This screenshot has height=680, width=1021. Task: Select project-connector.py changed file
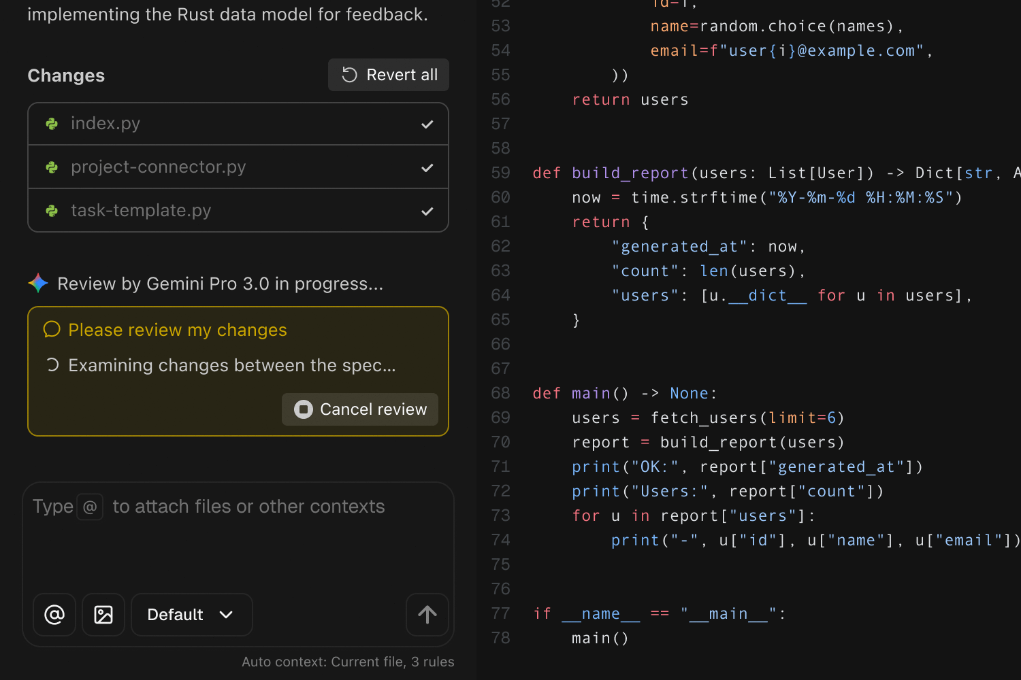click(x=158, y=167)
